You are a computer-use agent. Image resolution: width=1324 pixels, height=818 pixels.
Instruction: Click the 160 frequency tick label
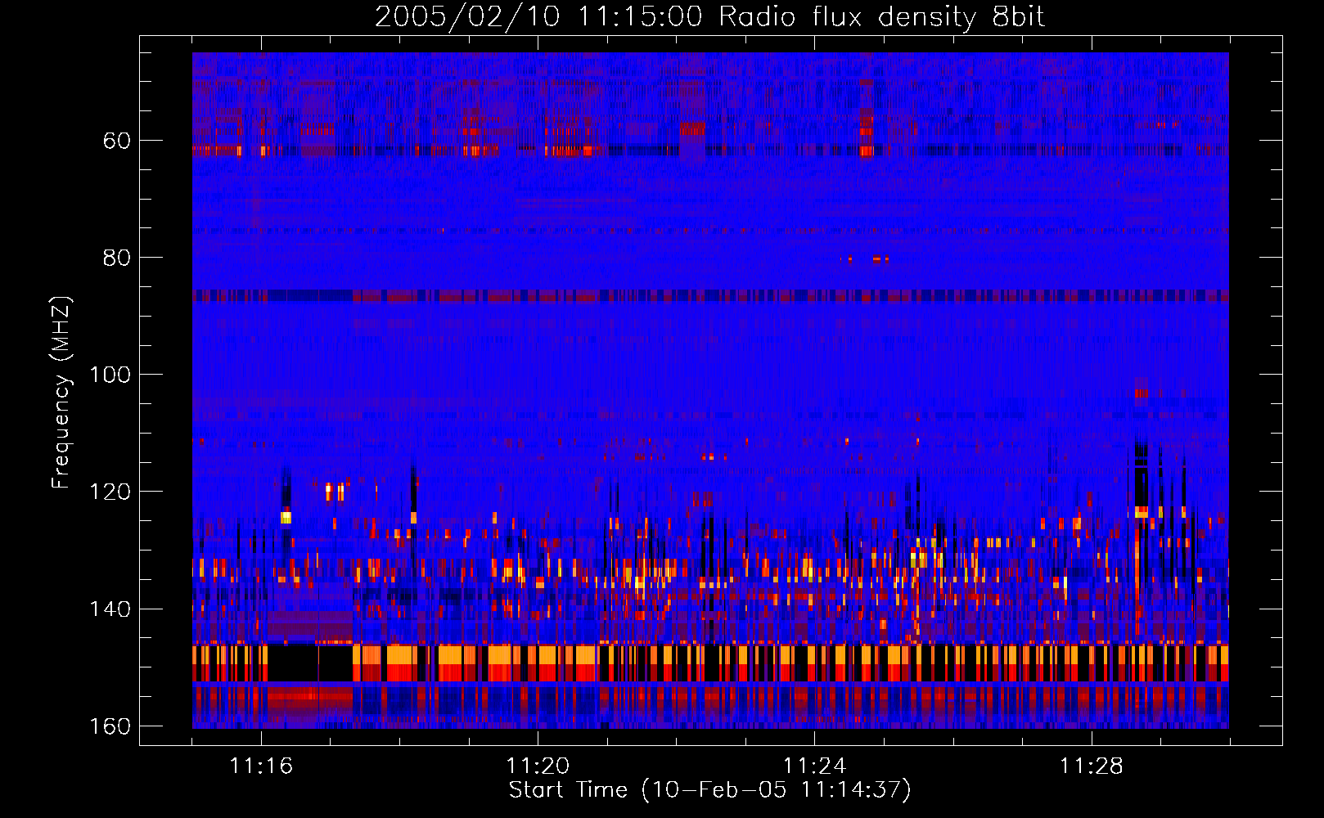(x=110, y=726)
